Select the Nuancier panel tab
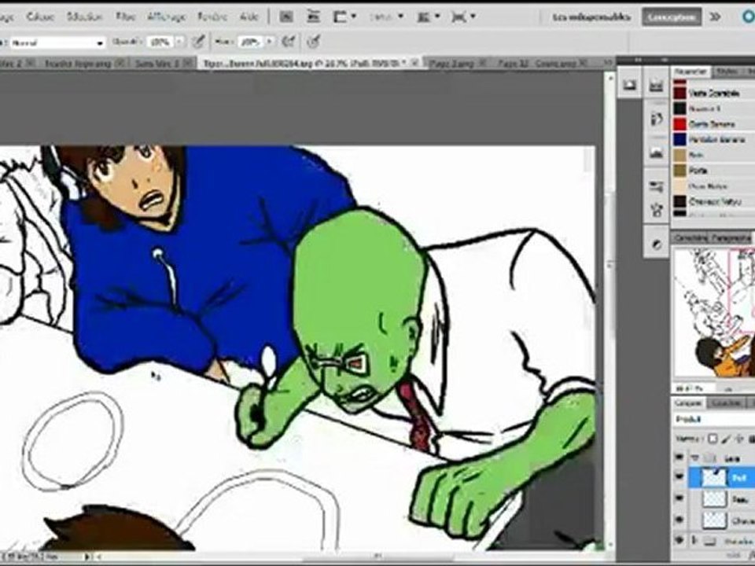Viewport: 755px width, 566px height. click(x=690, y=72)
